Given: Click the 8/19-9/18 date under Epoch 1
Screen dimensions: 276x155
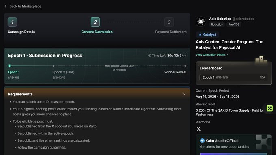Looking at the screenshot, I should tap(13, 77).
